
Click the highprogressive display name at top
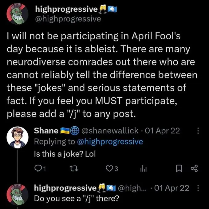[x=67, y=10]
